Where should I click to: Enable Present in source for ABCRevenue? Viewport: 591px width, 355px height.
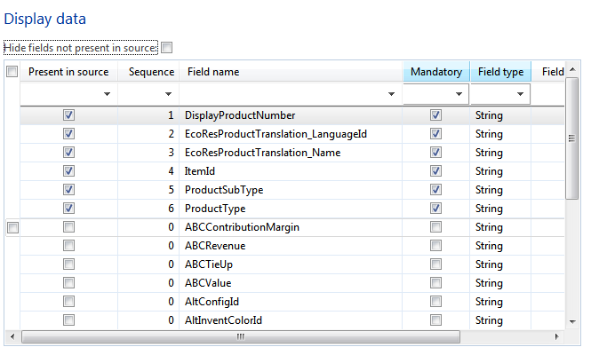pos(69,246)
